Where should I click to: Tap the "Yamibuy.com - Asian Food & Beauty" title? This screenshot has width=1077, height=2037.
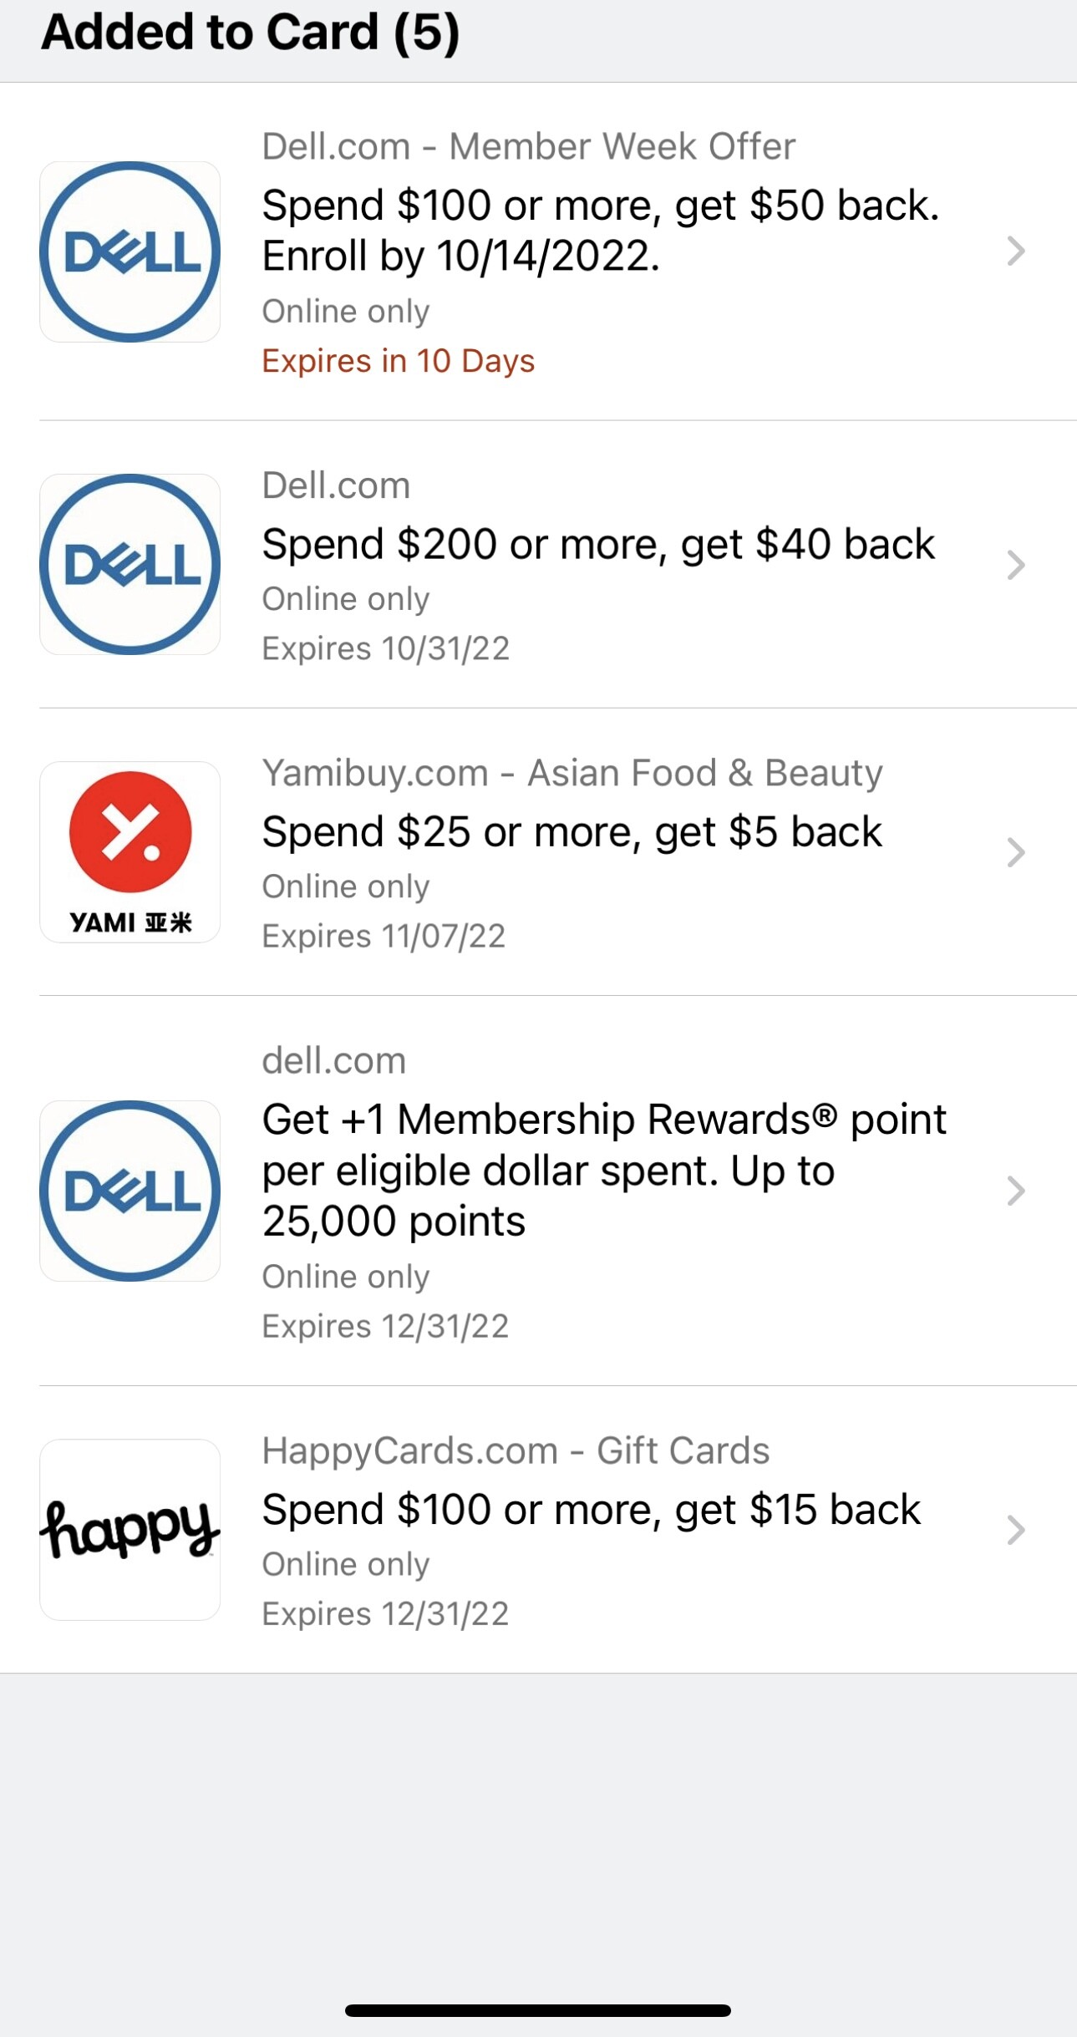click(x=572, y=773)
